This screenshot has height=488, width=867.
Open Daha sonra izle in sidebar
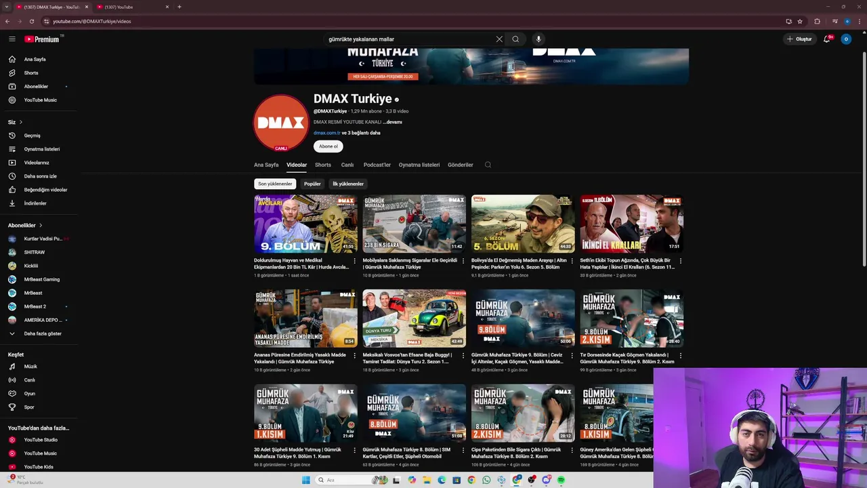[x=40, y=176]
